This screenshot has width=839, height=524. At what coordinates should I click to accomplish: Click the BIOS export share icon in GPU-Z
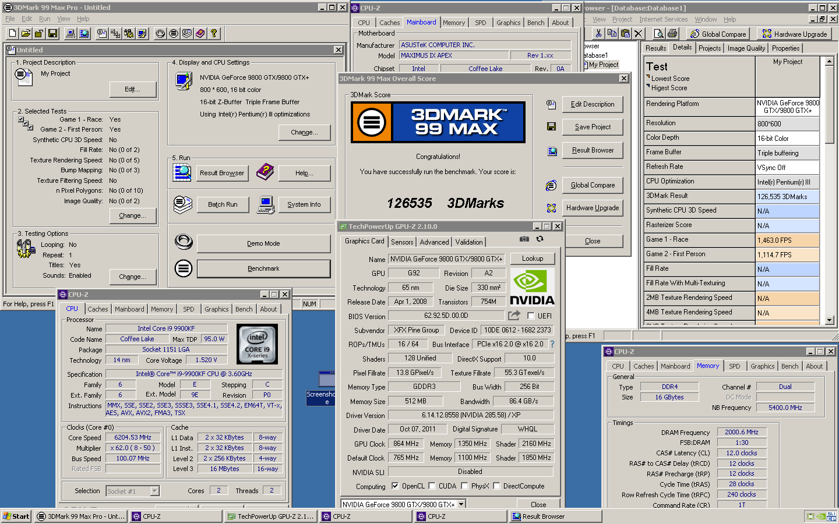click(x=514, y=315)
